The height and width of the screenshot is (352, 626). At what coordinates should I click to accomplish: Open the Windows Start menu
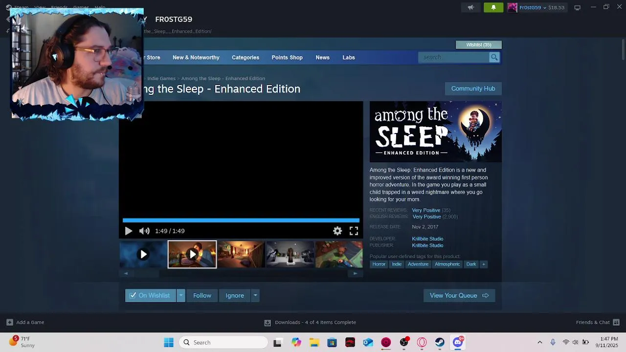(169, 342)
